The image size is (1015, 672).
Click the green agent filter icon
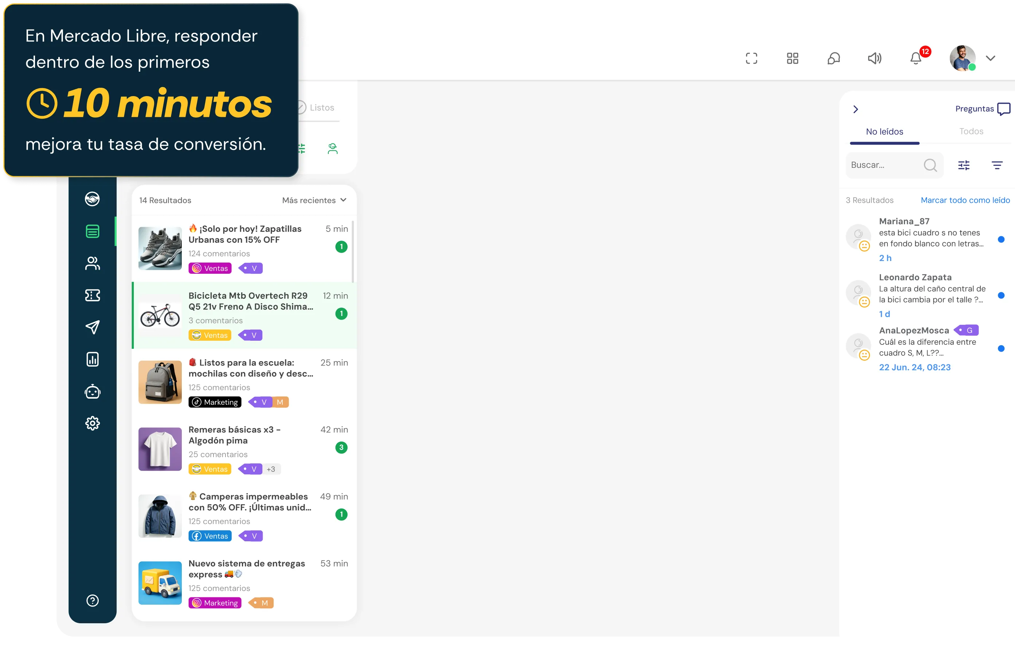click(333, 149)
